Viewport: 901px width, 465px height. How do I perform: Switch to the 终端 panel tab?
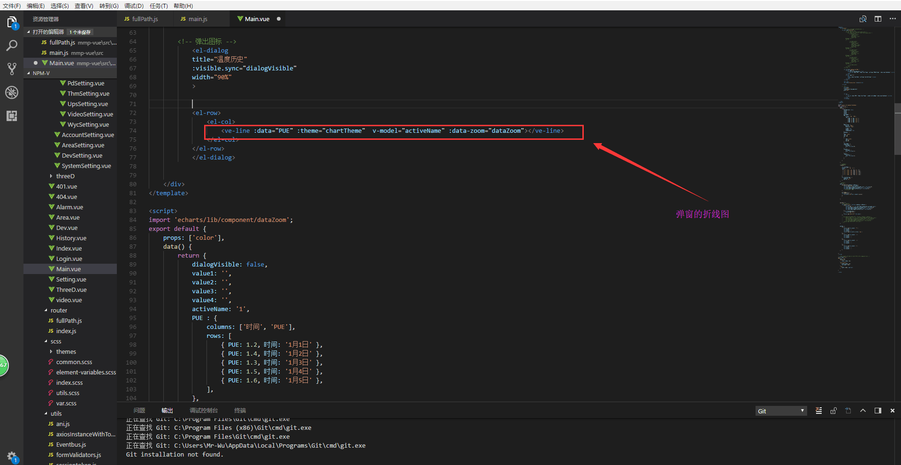(x=240, y=411)
